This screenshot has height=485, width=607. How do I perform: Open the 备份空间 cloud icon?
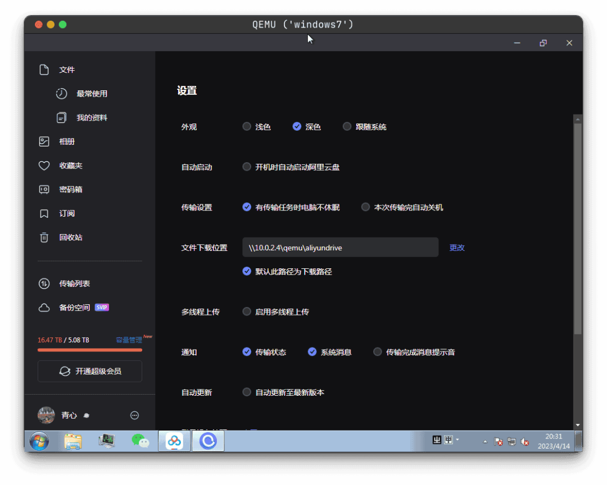(x=44, y=308)
